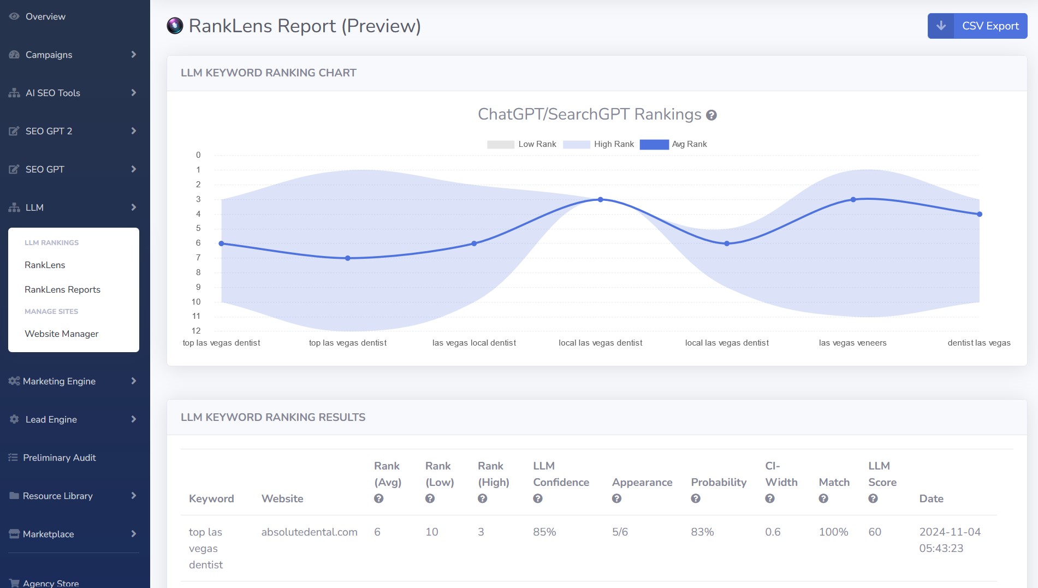Open RankLens Reports in the submenu
1038x588 pixels.
point(62,289)
